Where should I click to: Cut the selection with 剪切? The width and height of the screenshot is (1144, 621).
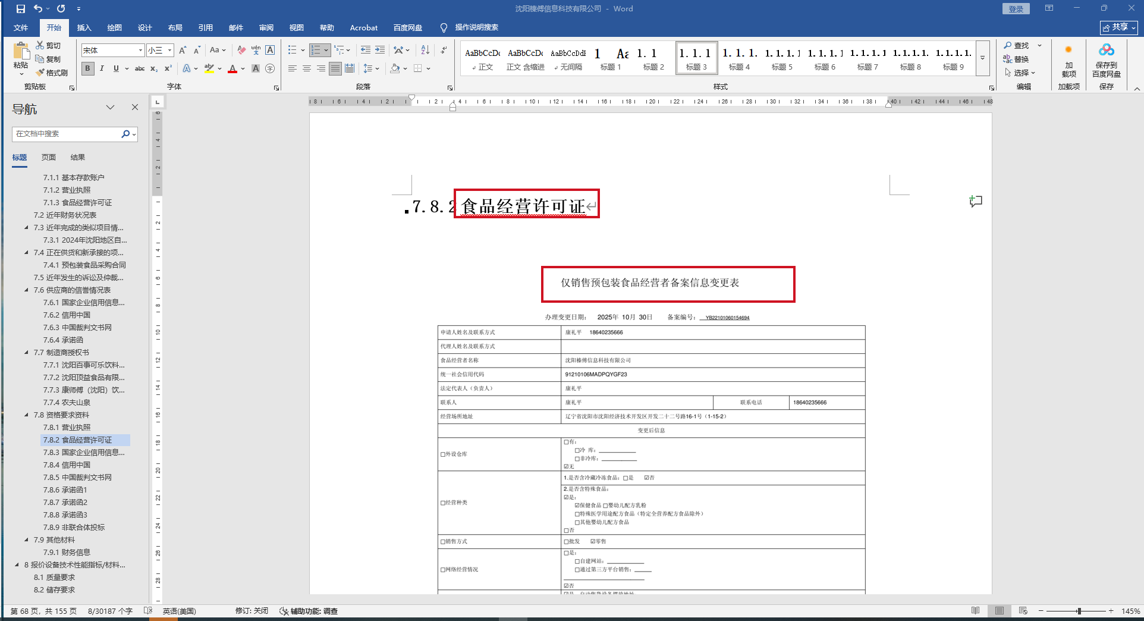(48, 45)
